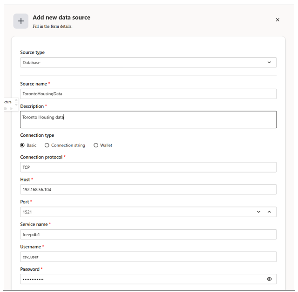Select the Wallet connection type
Image resolution: width=298 pixels, height=292 pixels.
tap(96, 145)
